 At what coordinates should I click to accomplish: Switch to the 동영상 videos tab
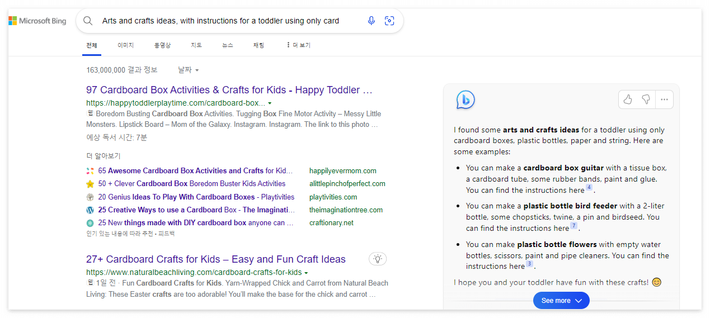tap(162, 45)
